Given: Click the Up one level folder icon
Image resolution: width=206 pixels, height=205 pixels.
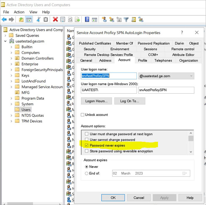Looking at the screenshot, I should click(21, 20).
